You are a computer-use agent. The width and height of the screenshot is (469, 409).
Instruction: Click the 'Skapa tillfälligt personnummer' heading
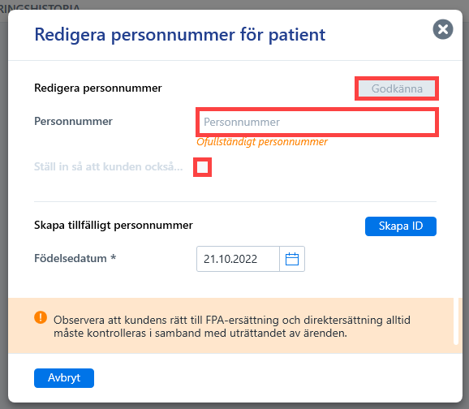point(114,225)
